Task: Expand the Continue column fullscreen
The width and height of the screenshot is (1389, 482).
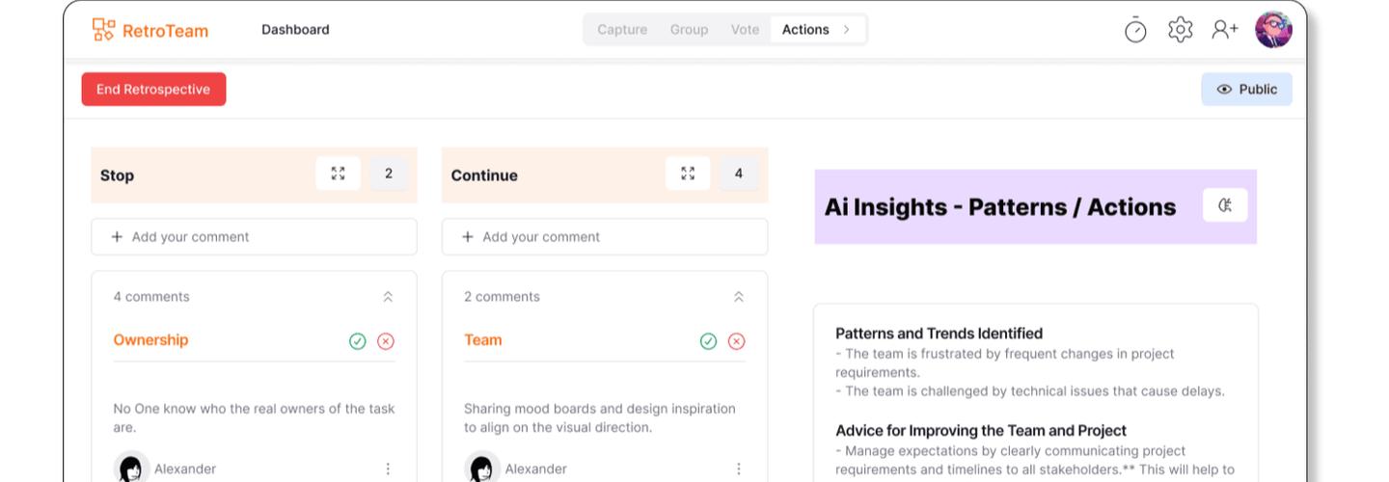Action: click(688, 174)
